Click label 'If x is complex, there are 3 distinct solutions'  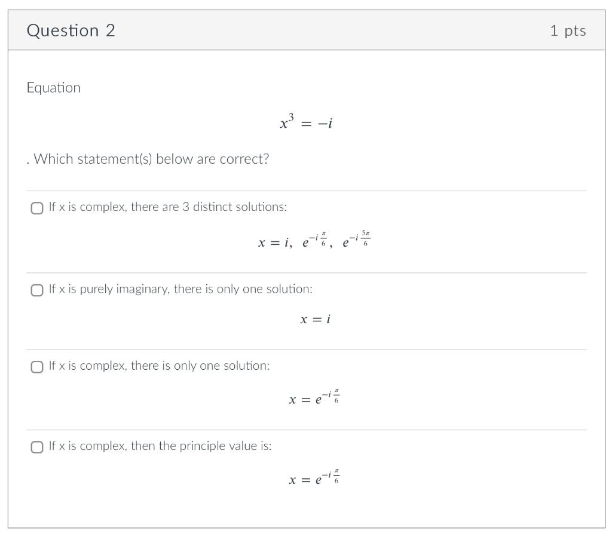click(x=168, y=207)
